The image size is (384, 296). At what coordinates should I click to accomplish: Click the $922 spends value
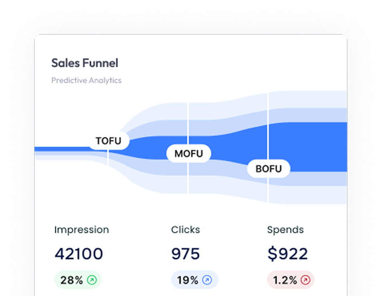[288, 254]
